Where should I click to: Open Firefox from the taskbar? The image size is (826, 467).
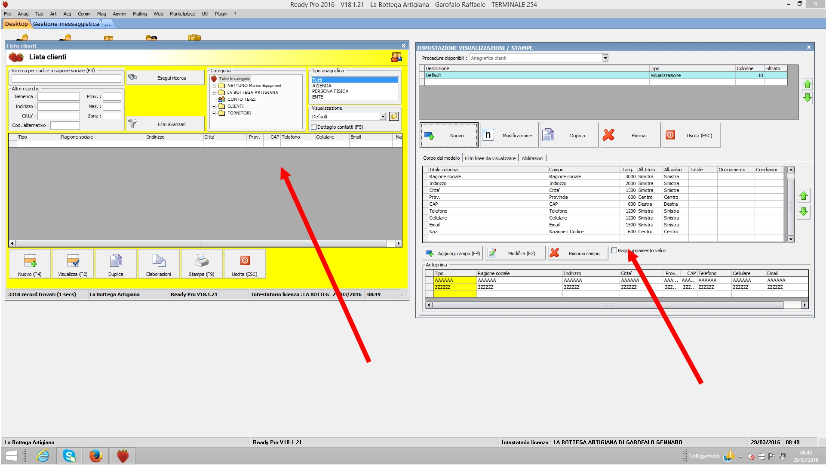[95, 455]
